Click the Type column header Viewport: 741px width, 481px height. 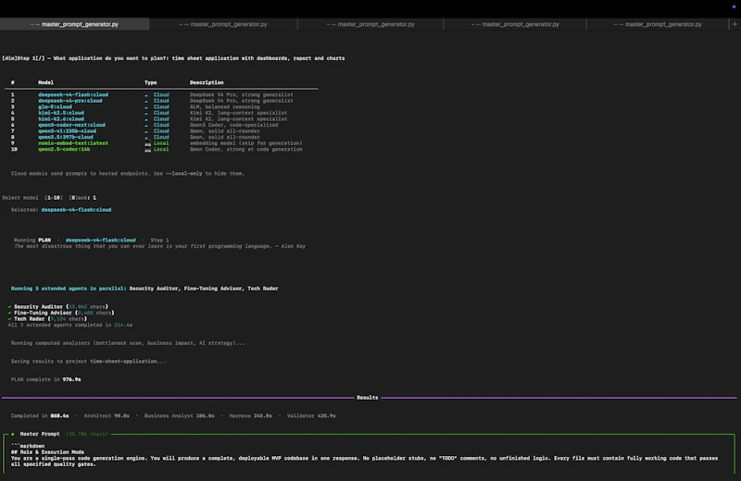click(x=151, y=82)
